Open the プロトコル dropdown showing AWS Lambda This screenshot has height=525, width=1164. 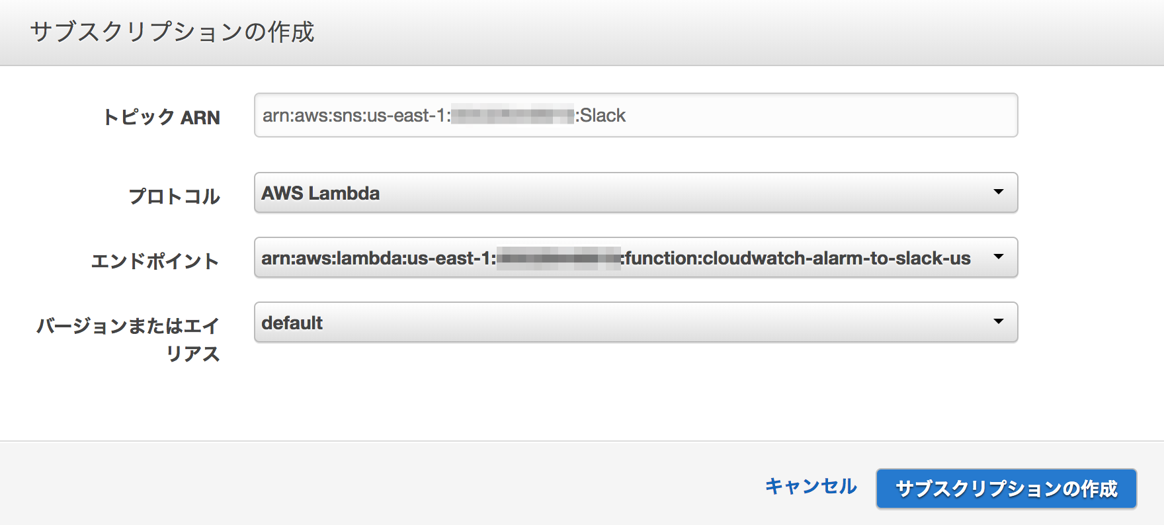pyautogui.click(x=636, y=192)
